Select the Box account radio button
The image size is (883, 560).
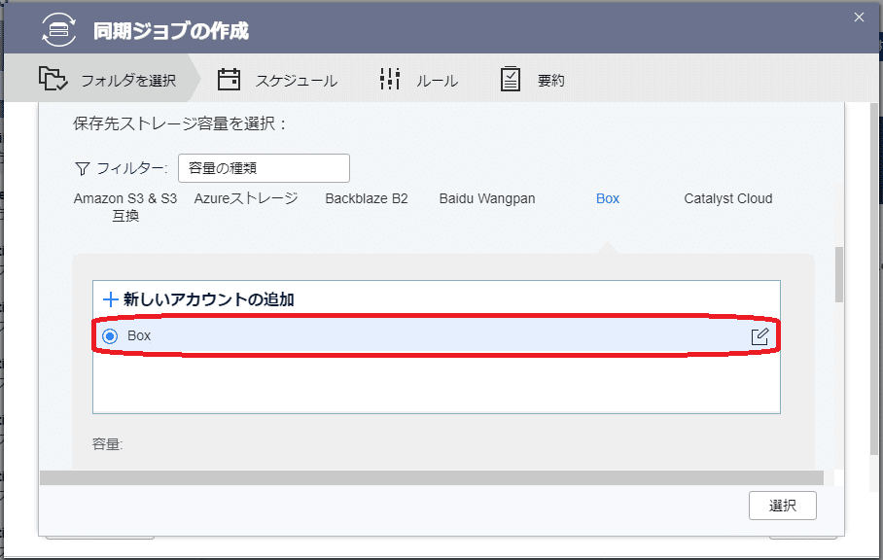(110, 336)
